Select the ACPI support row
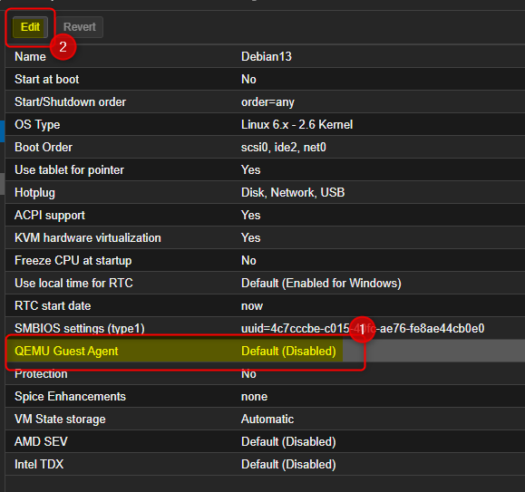Screen dimensions: 525x492 265,215
